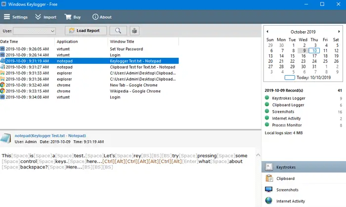This screenshot has height=207, width=346.
Task: Click the Buy cart menu item
Action: [x=73, y=17]
